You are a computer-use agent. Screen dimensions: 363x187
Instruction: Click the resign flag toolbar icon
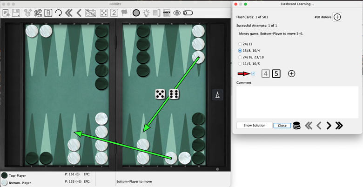coord(124,13)
